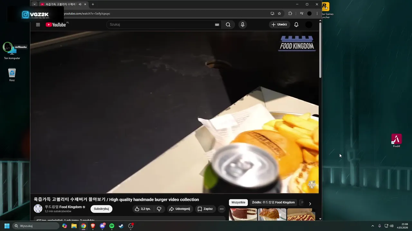Open the volume tray icon
Screen dimensions: 412x231
coord(392,226)
